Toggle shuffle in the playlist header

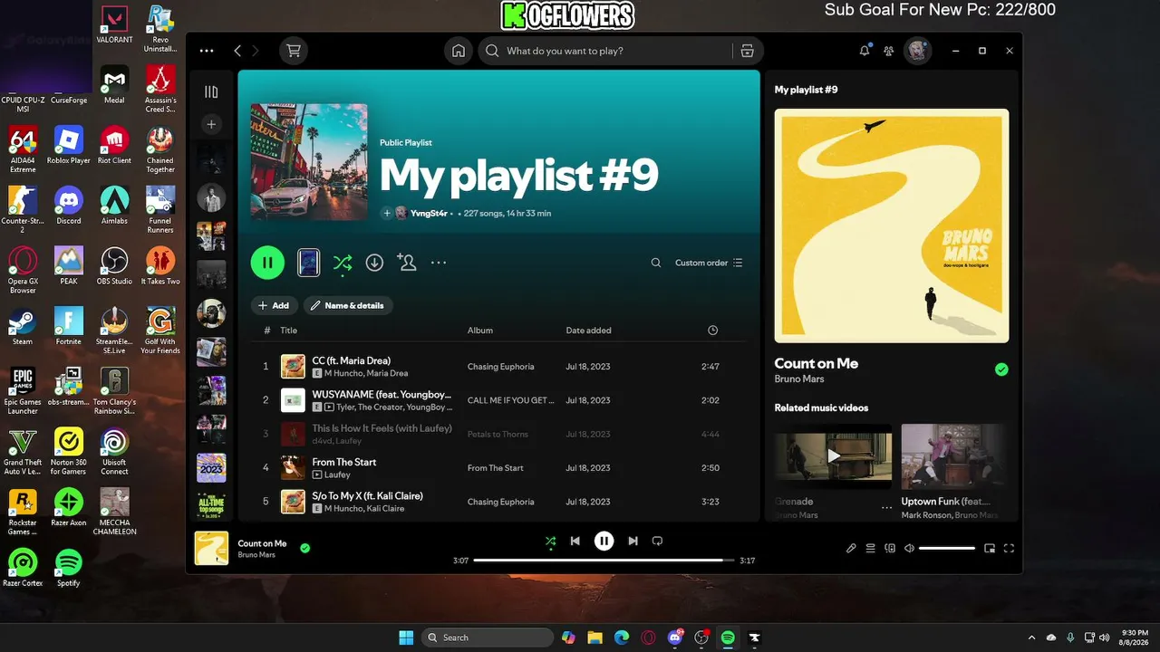point(342,263)
